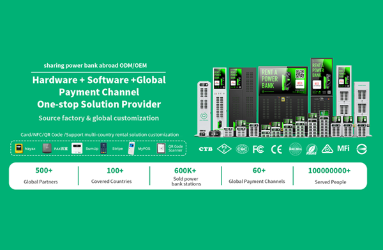Click the MFi certification logo
Image resolution: width=383 pixels, height=250 pixels.
click(x=343, y=148)
